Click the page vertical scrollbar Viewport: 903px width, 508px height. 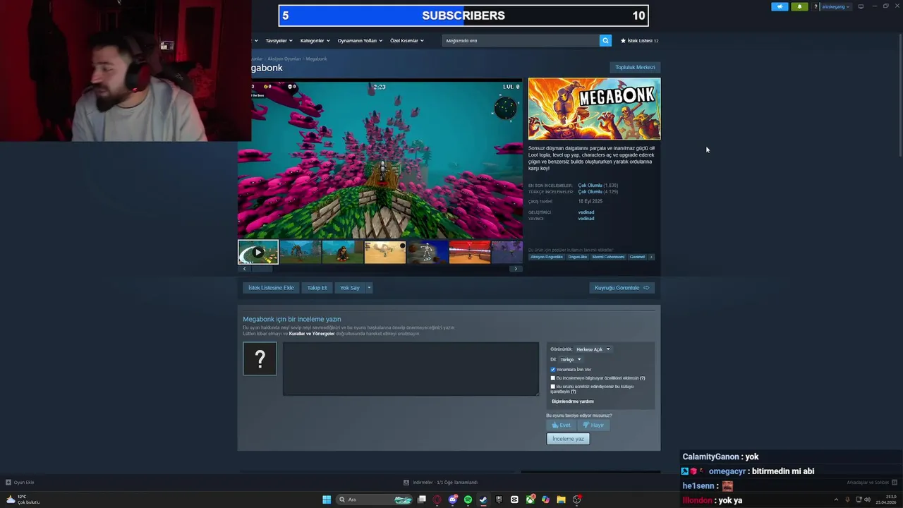[899, 95]
